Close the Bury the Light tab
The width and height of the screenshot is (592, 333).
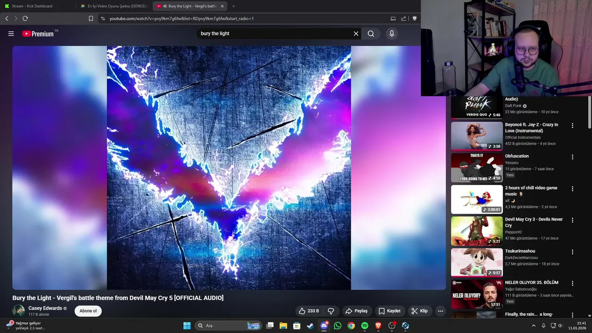[x=222, y=6]
